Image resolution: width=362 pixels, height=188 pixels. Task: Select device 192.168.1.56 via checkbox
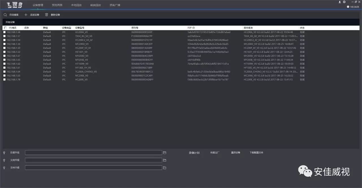pos(4,44)
